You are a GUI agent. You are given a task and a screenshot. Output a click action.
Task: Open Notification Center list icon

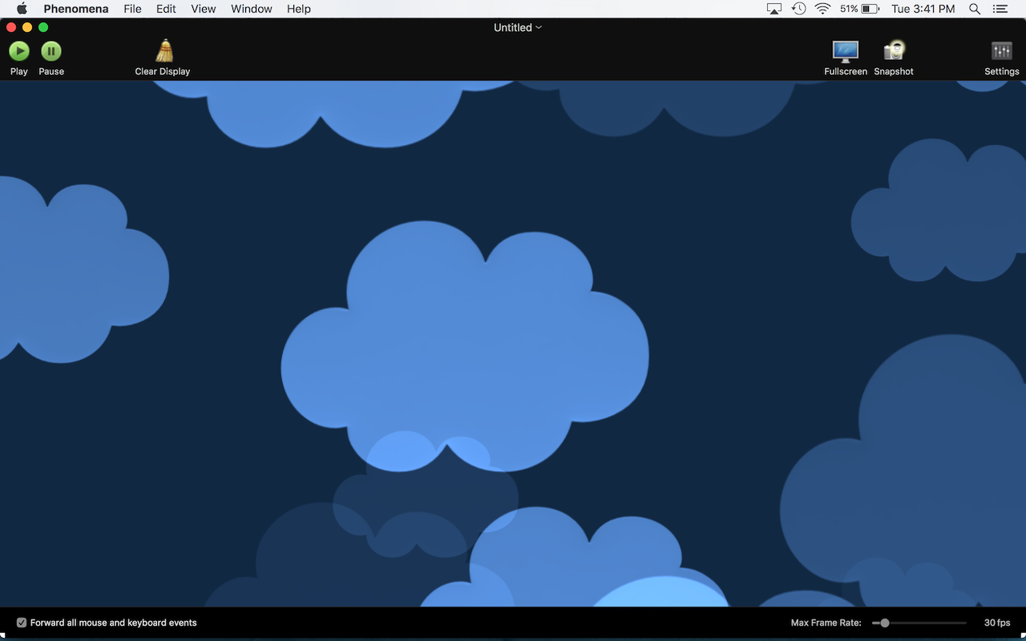click(1000, 9)
